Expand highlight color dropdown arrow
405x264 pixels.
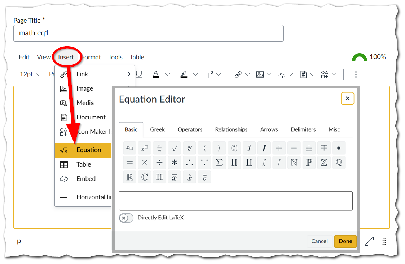(195, 74)
